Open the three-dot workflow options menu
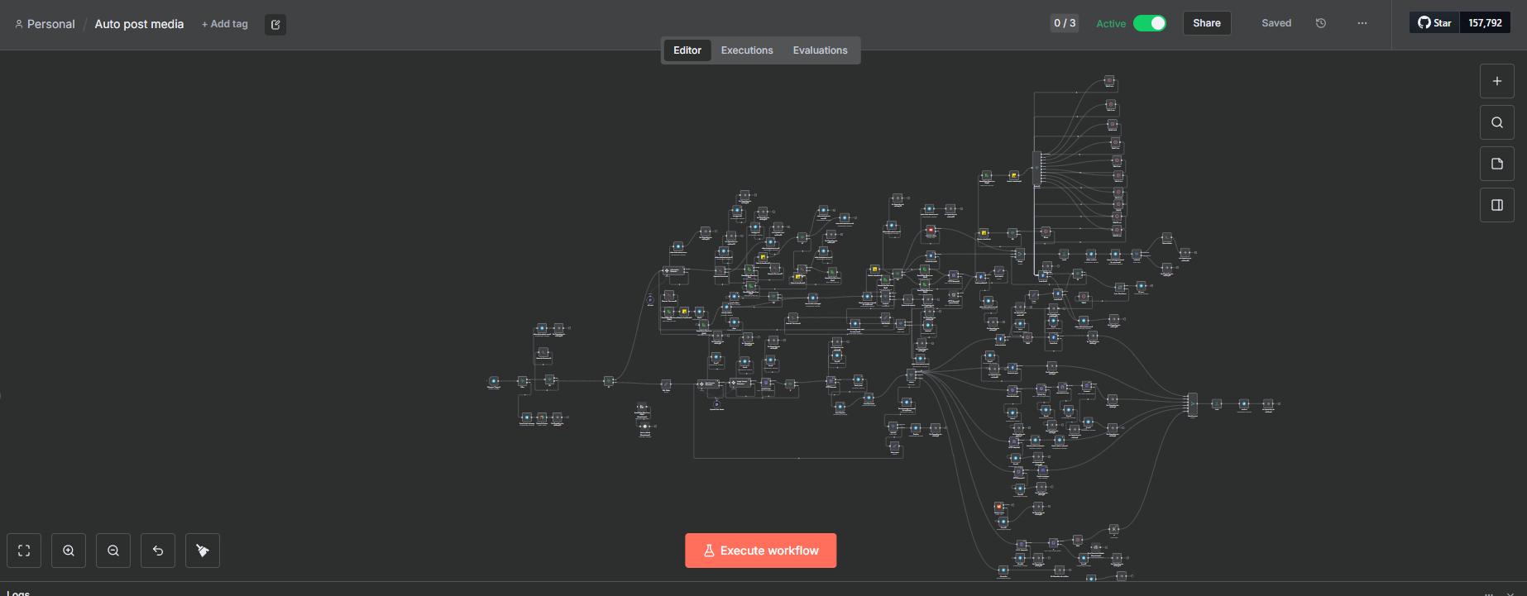 point(1362,23)
